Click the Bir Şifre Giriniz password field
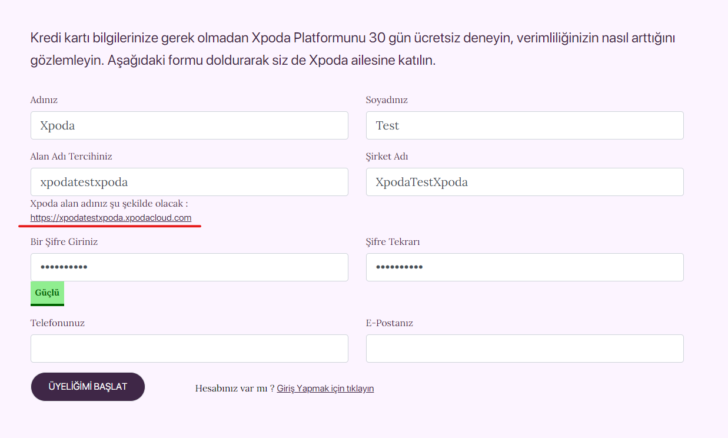The width and height of the screenshot is (728, 438). click(189, 267)
